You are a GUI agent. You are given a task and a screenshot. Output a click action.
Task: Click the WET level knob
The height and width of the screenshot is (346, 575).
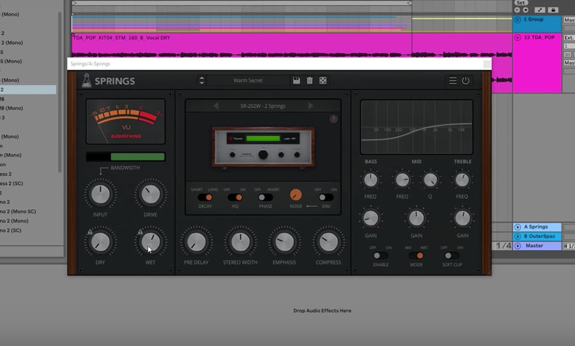151,242
